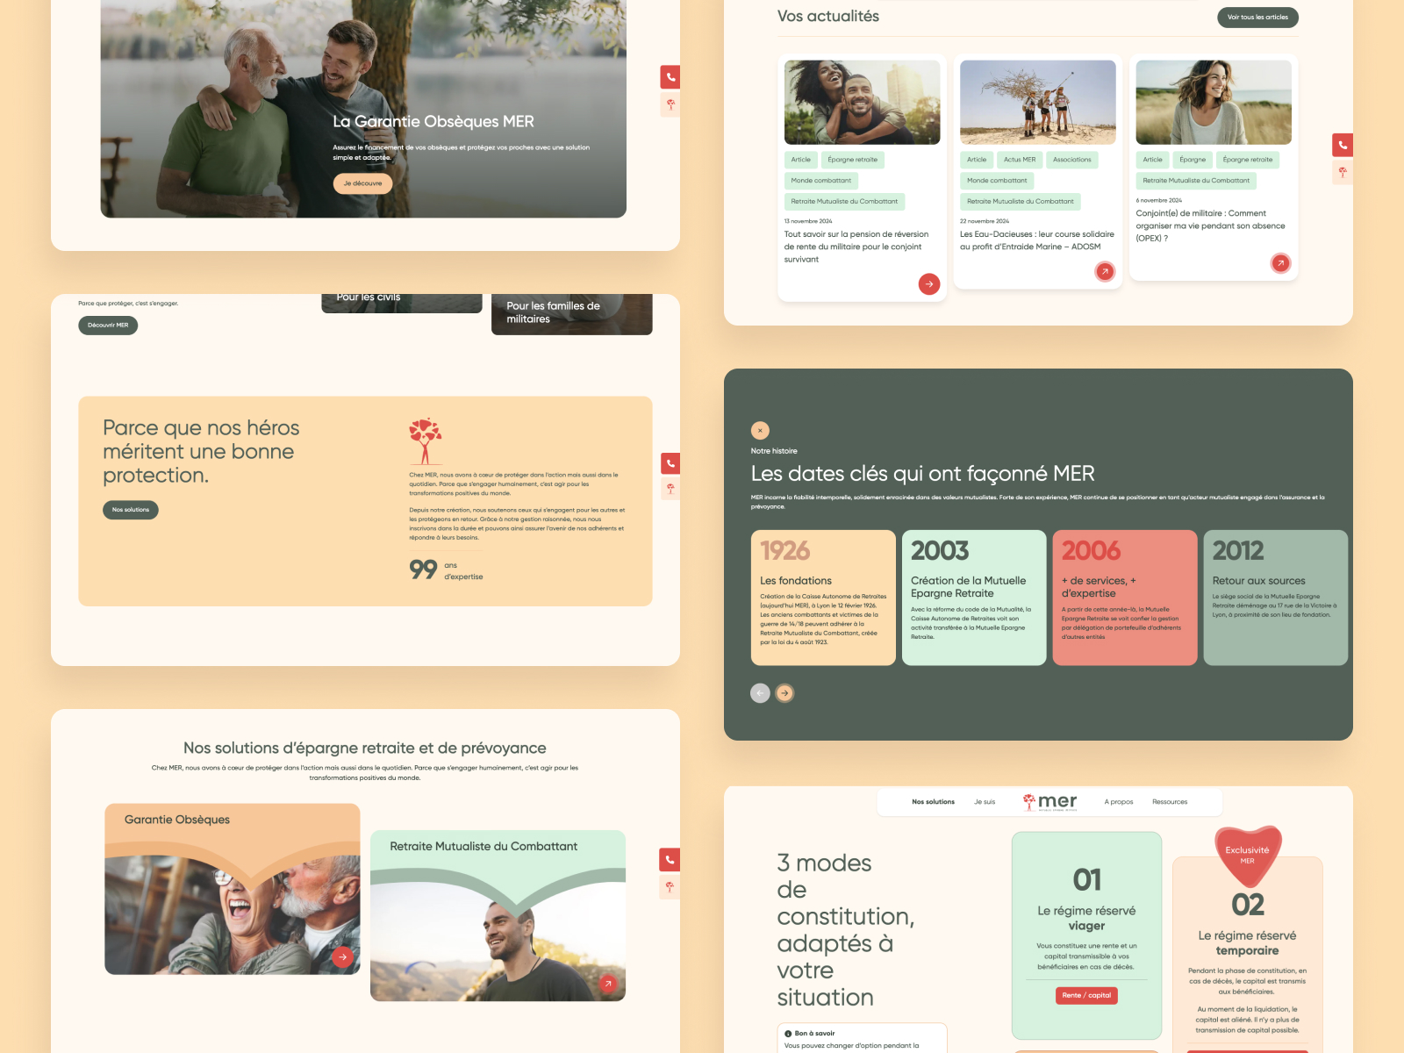Select the Épargne retraite tag on the first article
Viewport: 1404px width, 1053px height.
[853, 160]
